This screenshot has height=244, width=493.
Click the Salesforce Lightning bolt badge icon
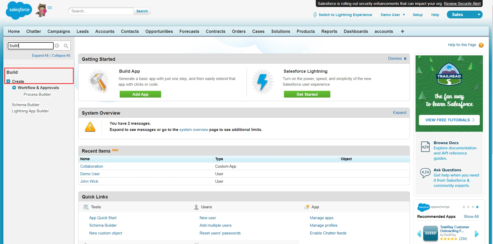point(262,82)
